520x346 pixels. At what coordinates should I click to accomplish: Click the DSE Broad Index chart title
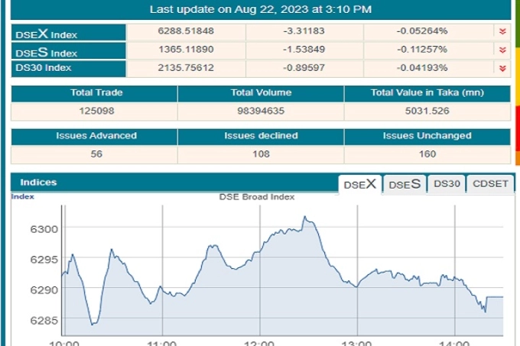tap(257, 197)
